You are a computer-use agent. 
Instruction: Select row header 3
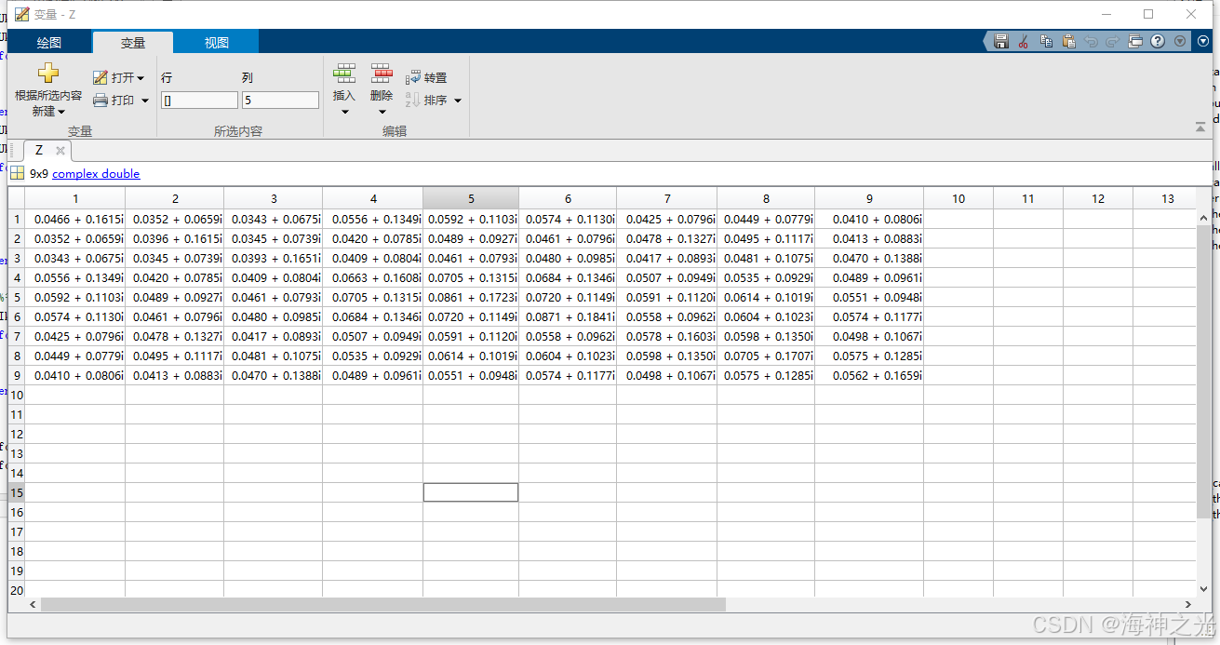tap(16, 258)
